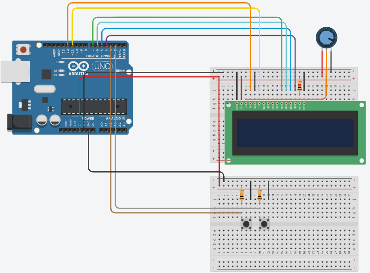Select the yellow wire from pin 11

tap(165, 8)
